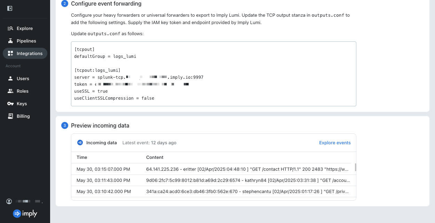Click the account avatar icon
Viewport: 435px width, 223px height.
[x=9, y=201]
